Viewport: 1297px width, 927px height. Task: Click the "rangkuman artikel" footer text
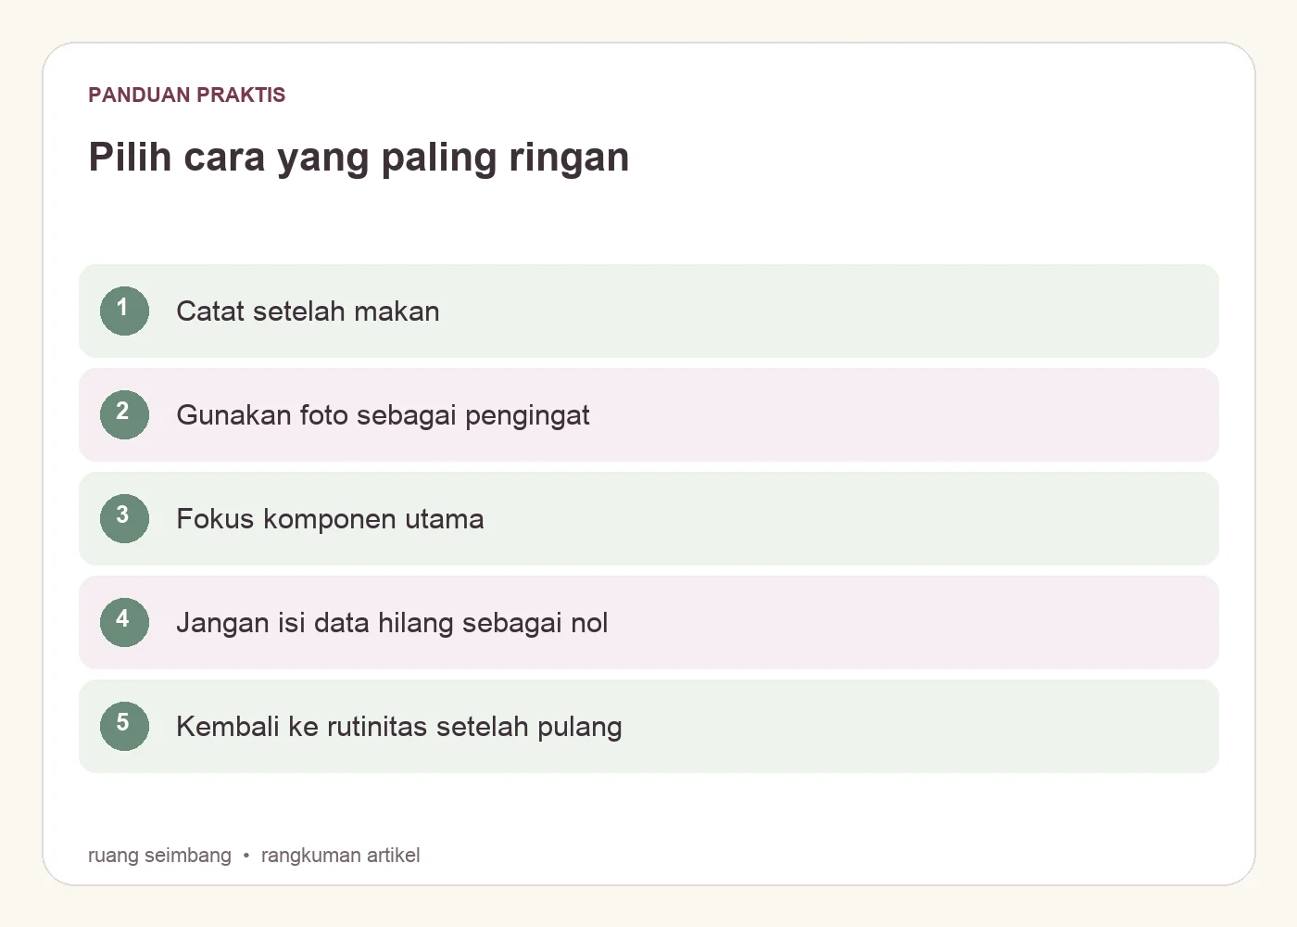340,855
